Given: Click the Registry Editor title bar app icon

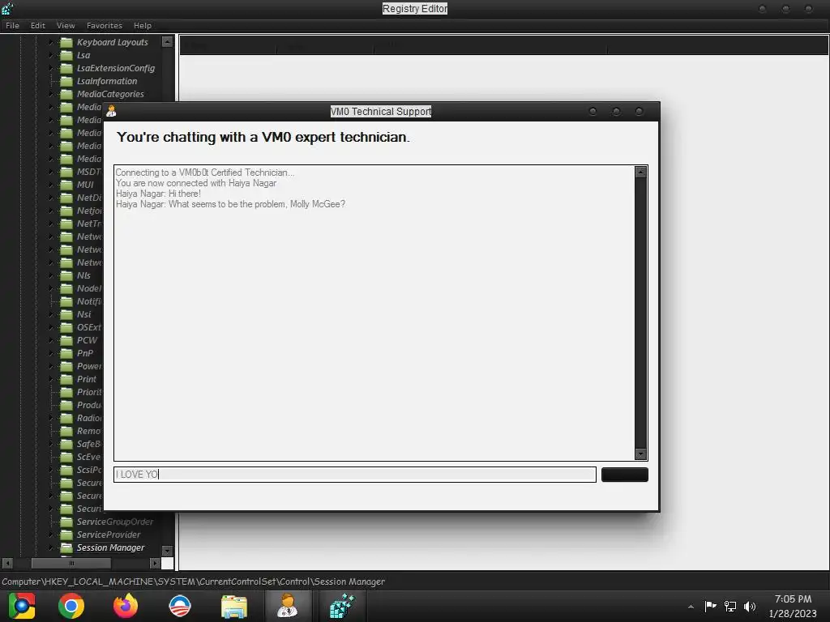Looking at the screenshot, I should [7, 8].
